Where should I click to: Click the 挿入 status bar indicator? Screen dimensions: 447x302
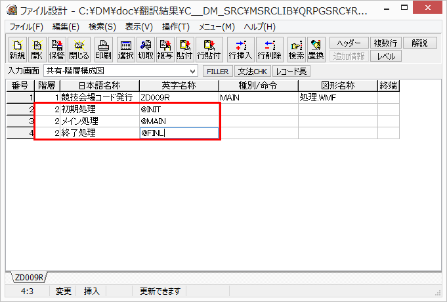pos(91,291)
